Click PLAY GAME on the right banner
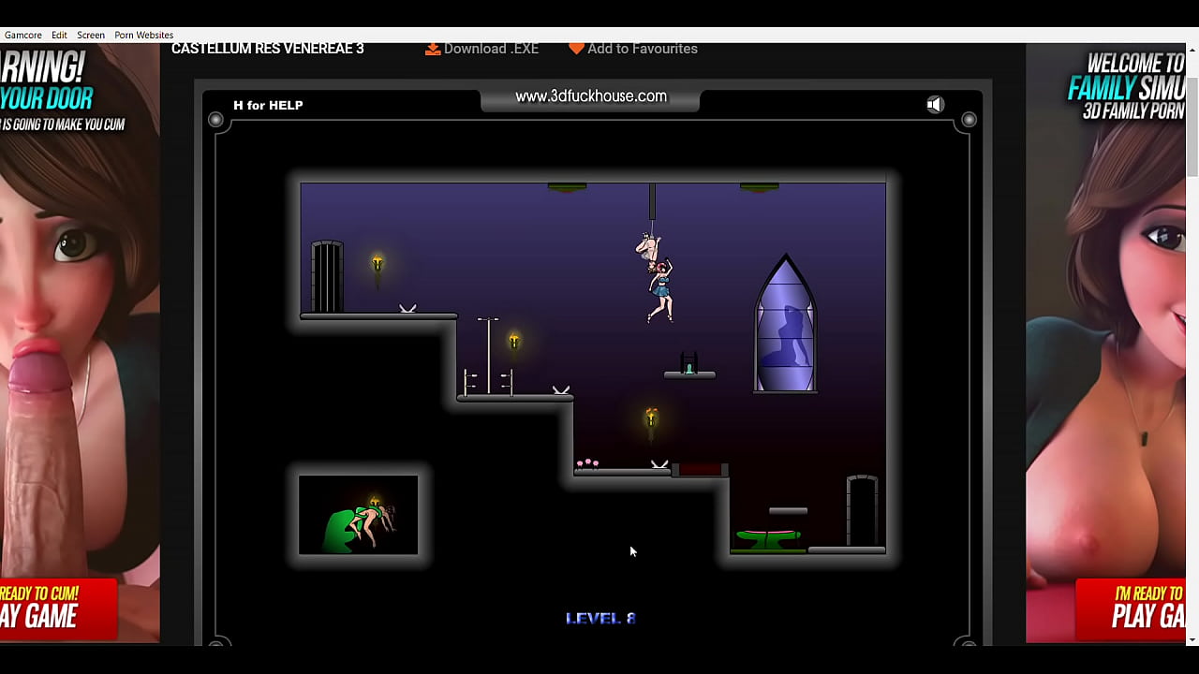Screen dimensions: 1199x674 point(1149,616)
